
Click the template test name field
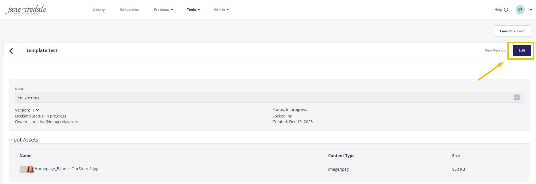(x=270, y=97)
